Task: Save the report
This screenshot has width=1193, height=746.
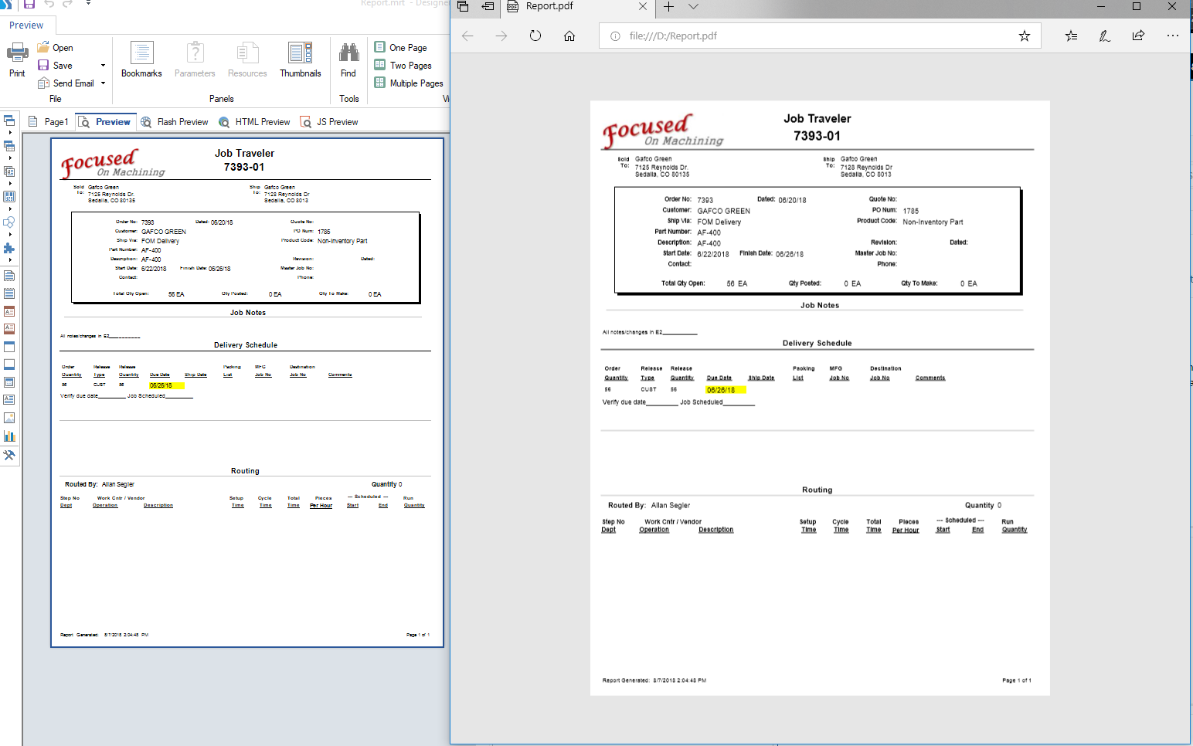Action: [55, 66]
